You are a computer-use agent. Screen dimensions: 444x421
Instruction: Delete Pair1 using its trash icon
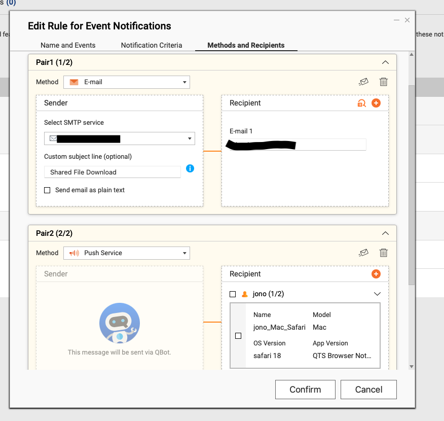[x=384, y=82]
